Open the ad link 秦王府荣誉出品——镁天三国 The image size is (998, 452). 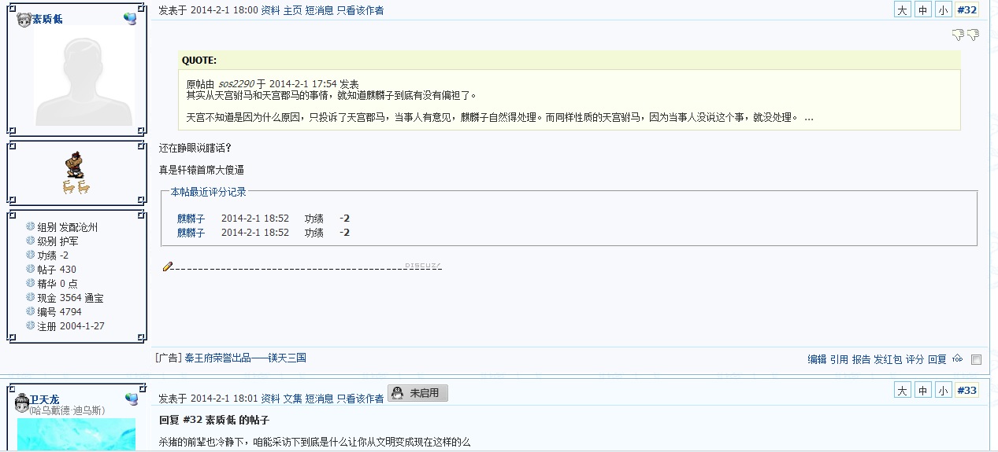245,358
